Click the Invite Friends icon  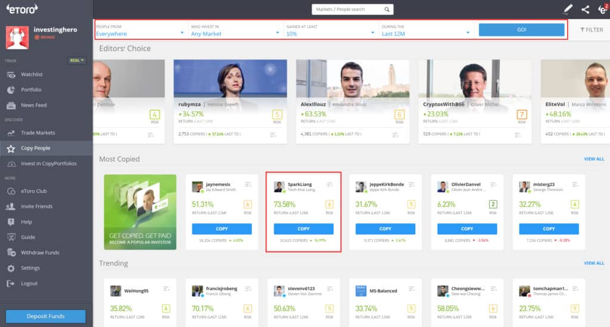(11, 207)
